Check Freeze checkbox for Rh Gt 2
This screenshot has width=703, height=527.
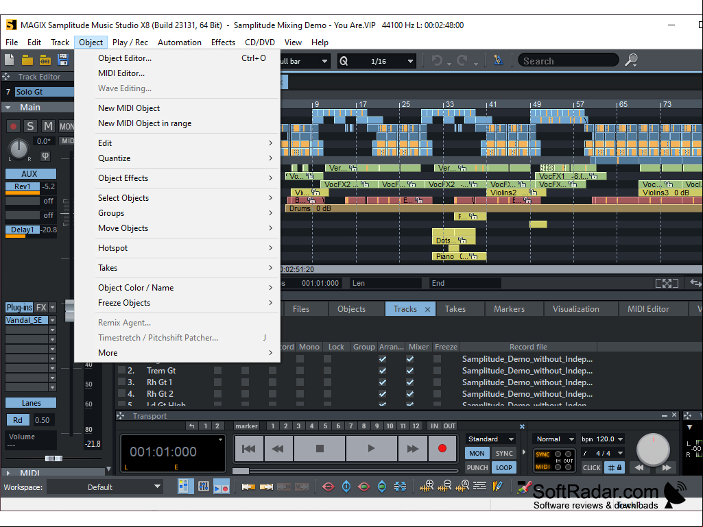pyautogui.click(x=437, y=394)
